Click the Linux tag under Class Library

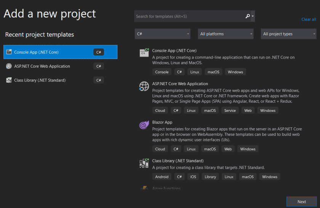coord(229,176)
